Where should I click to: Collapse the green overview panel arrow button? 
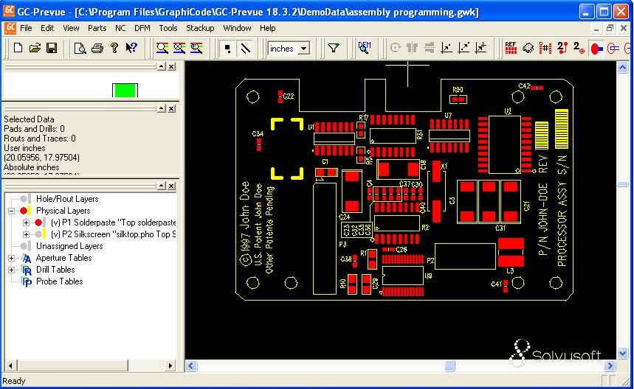coord(162,66)
